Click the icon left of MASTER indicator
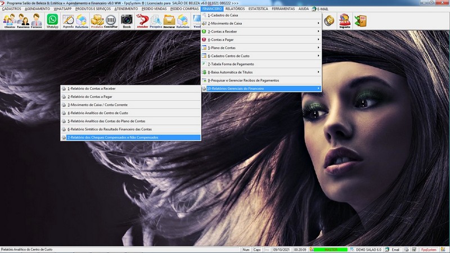Viewport: 450px width, 253px height. click(x=312, y=250)
